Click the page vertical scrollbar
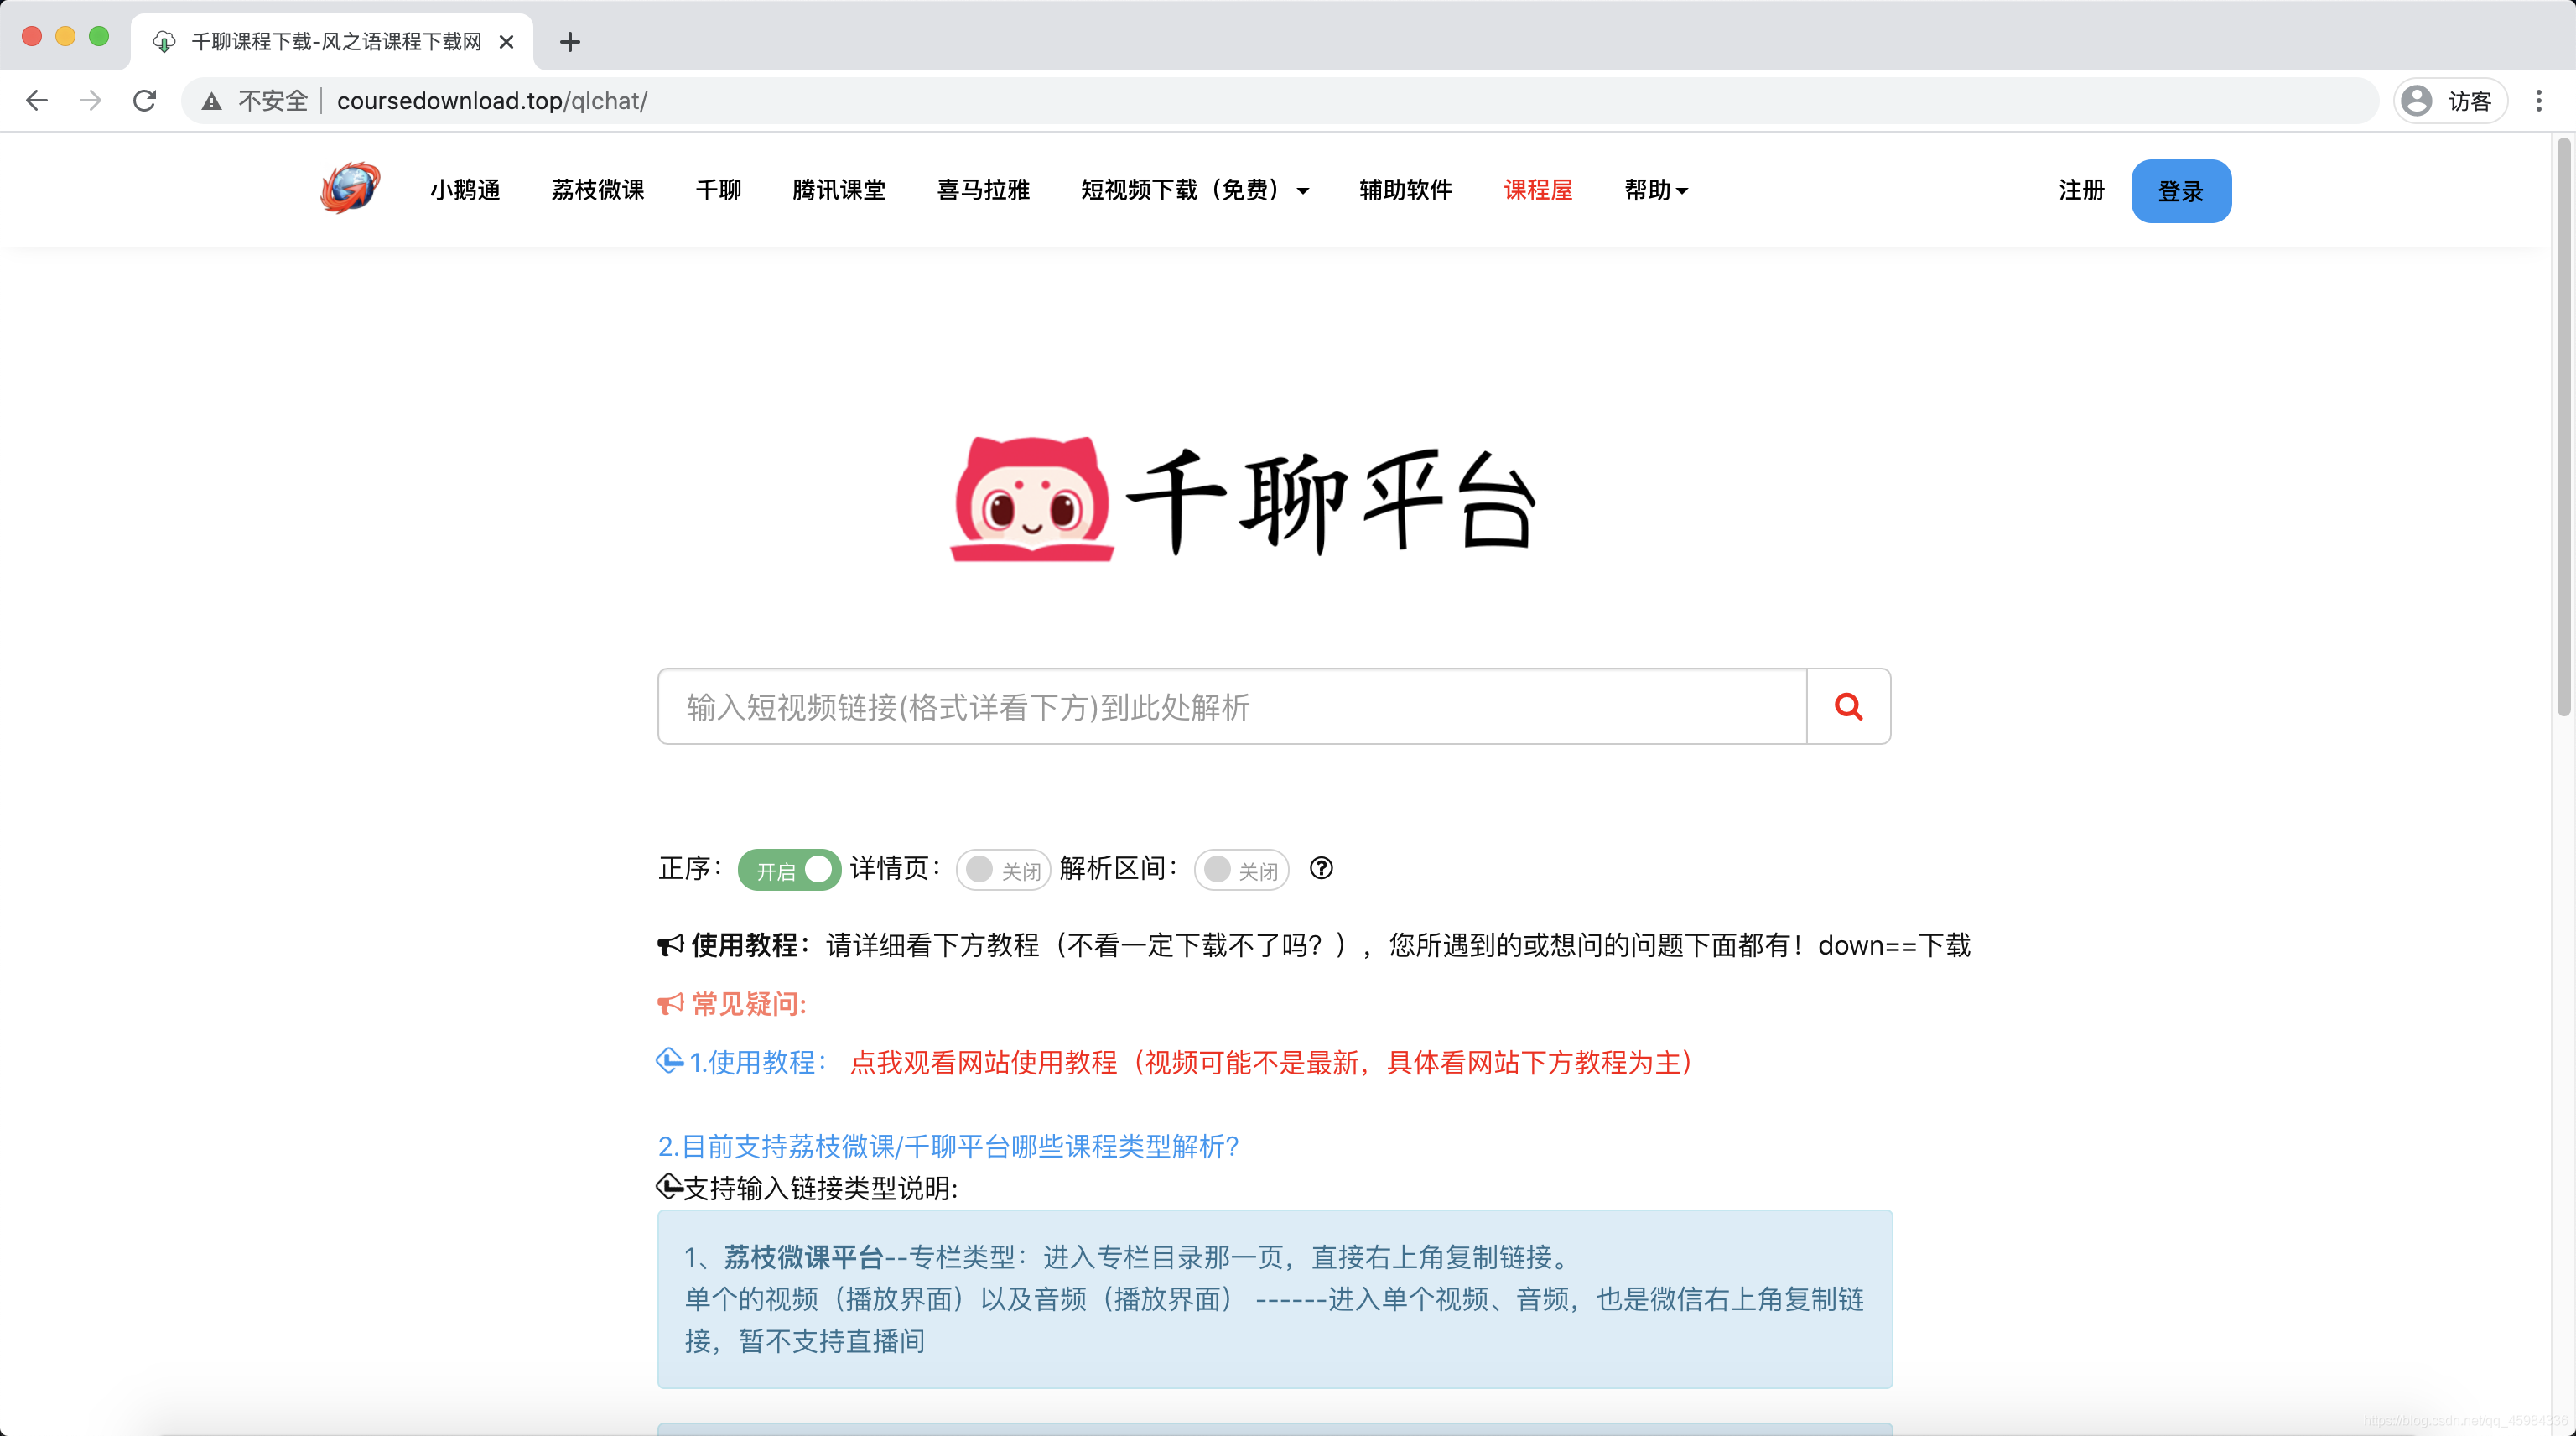This screenshot has height=1436, width=2576. point(2564,428)
